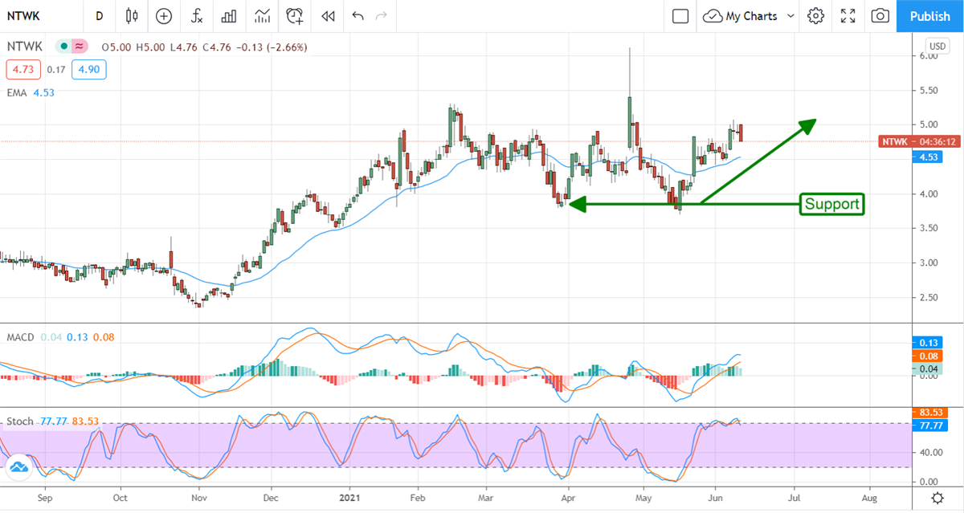Open the candlestick chart style selector
964x513 pixels.
click(133, 16)
